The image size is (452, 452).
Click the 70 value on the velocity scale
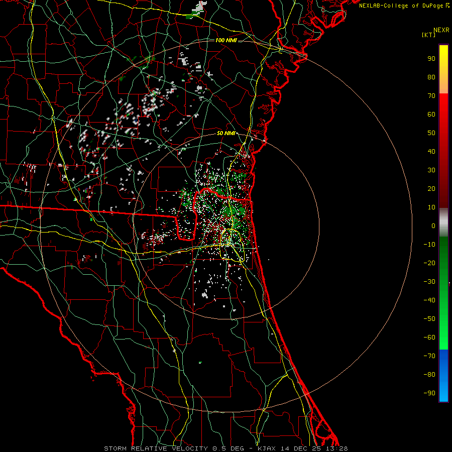(x=431, y=96)
